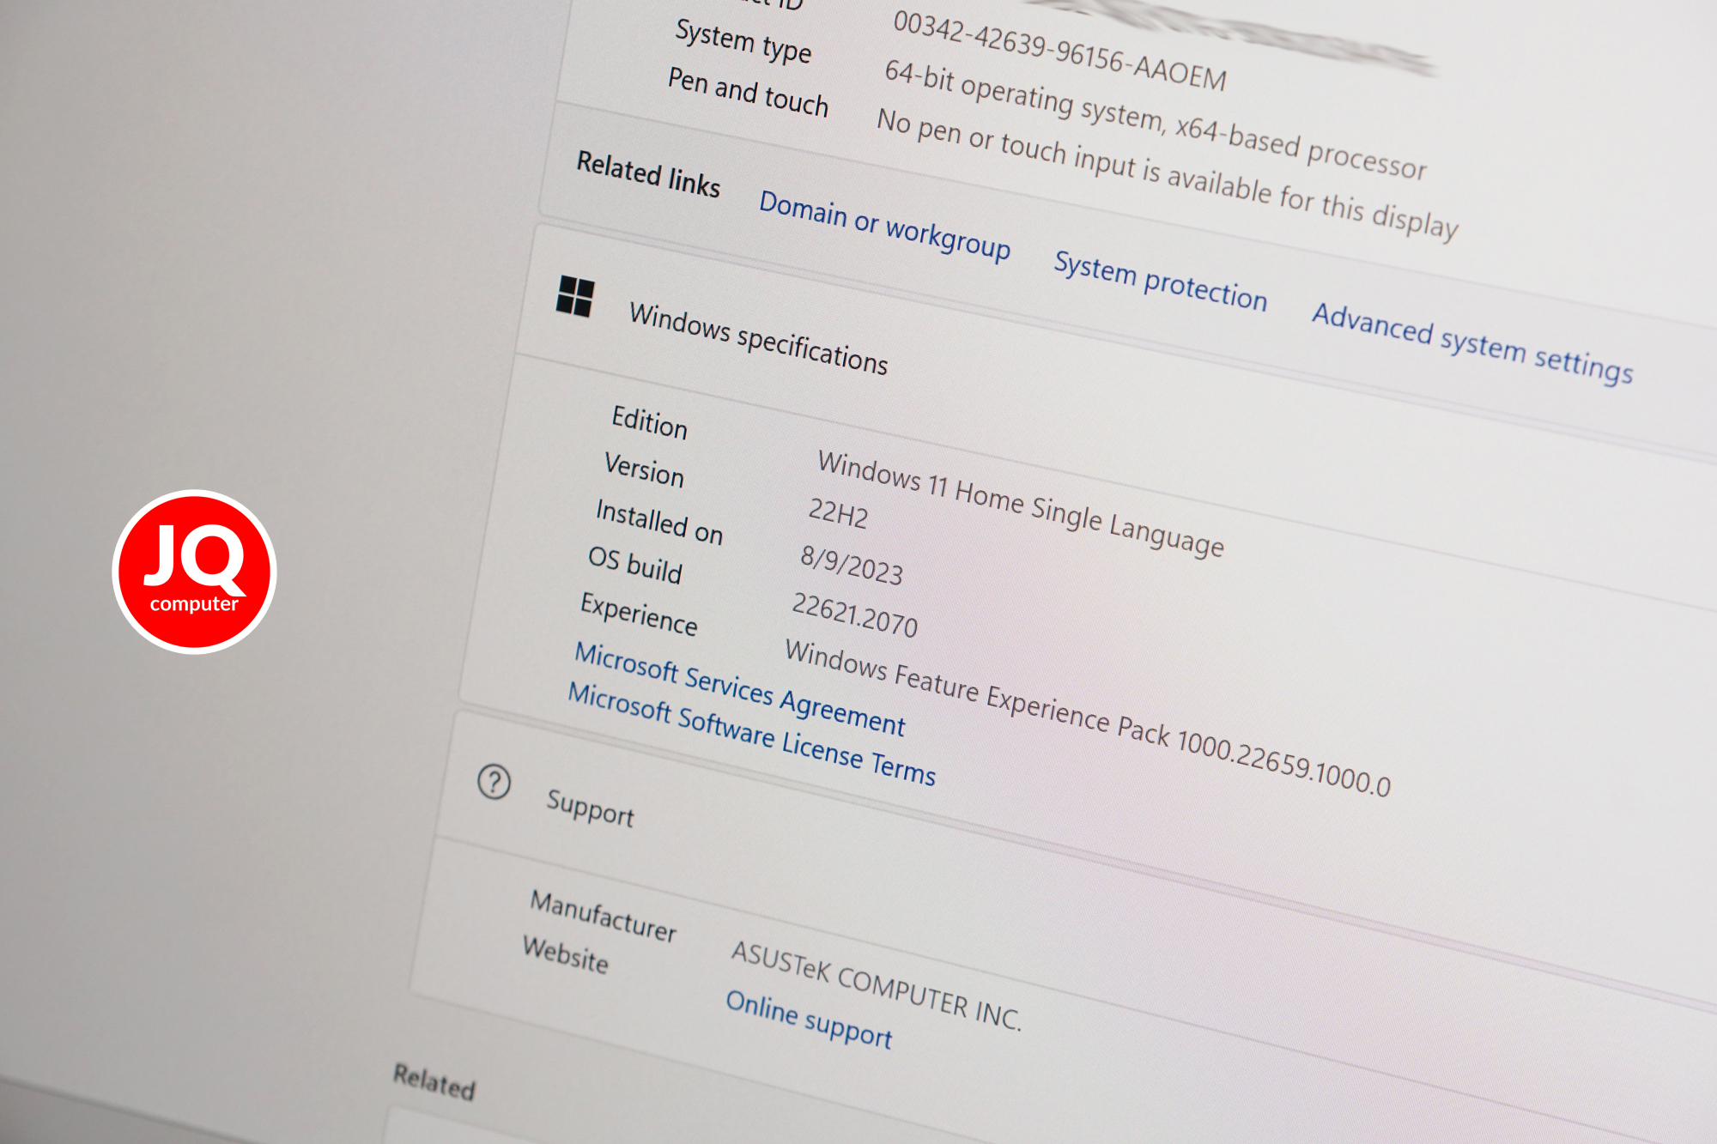1717x1144 pixels.
Task: Click the Support question mark icon
Action: [x=494, y=782]
